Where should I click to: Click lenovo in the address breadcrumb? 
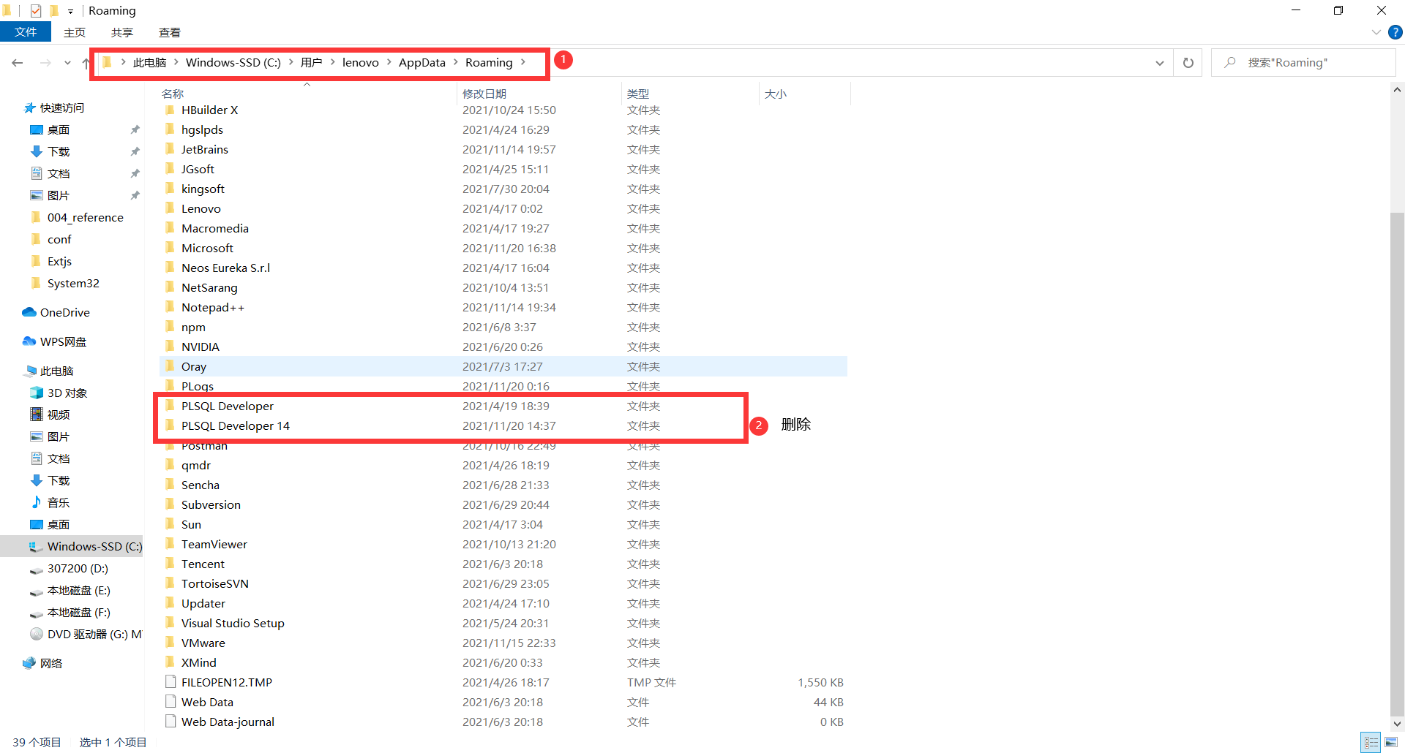pos(361,63)
